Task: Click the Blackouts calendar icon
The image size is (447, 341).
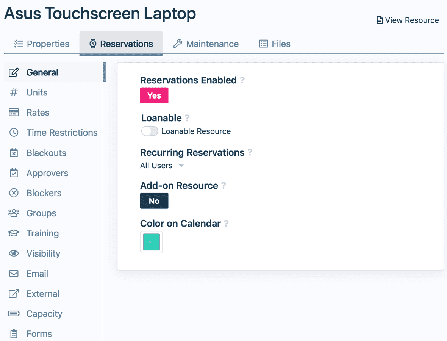Action: coord(14,153)
